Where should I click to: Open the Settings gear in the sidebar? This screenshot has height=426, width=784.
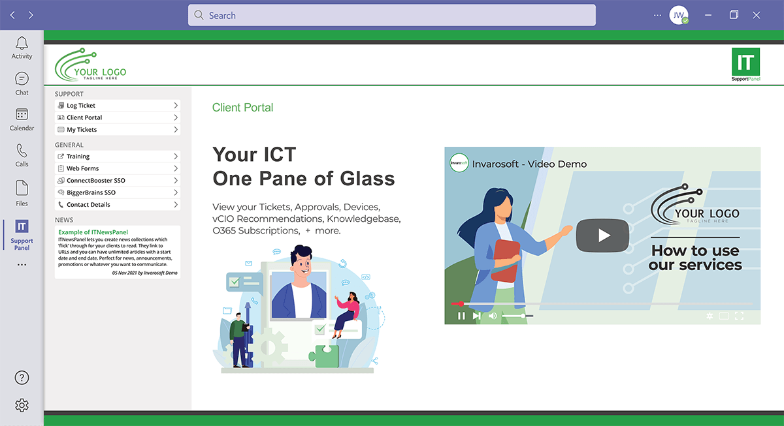coord(22,405)
